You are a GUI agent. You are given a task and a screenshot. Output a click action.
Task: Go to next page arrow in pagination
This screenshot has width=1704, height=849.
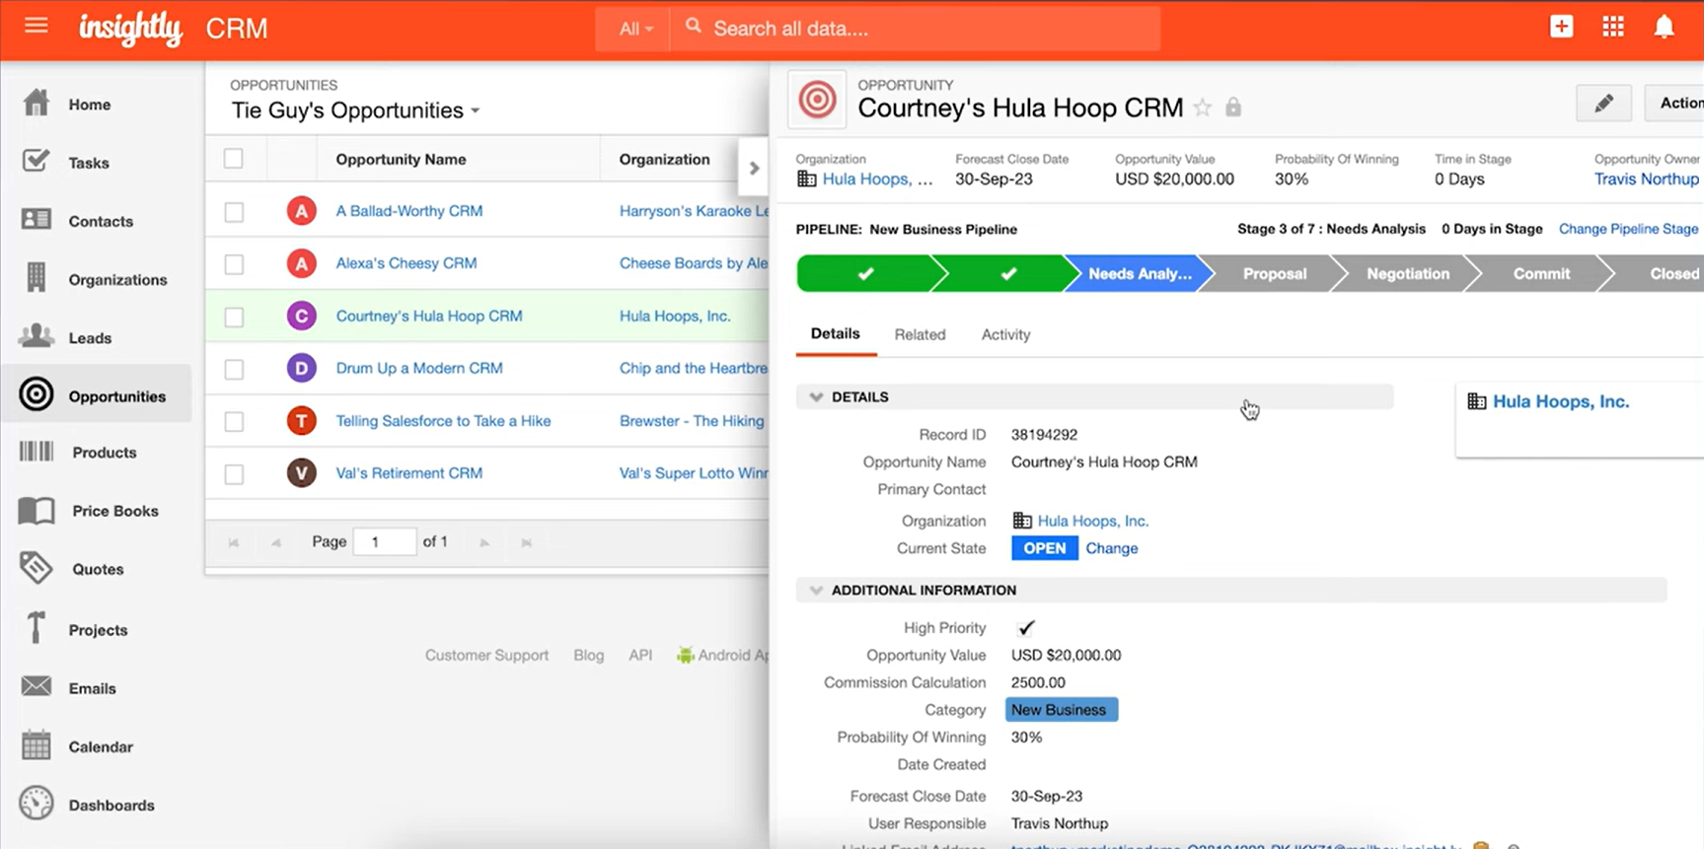coord(484,542)
